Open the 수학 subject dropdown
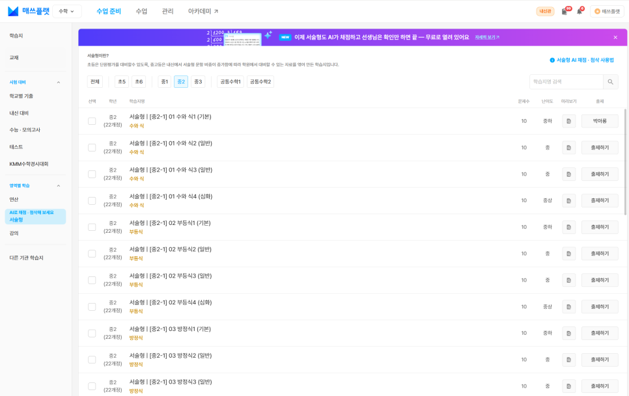The image size is (629, 396). [66, 11]
